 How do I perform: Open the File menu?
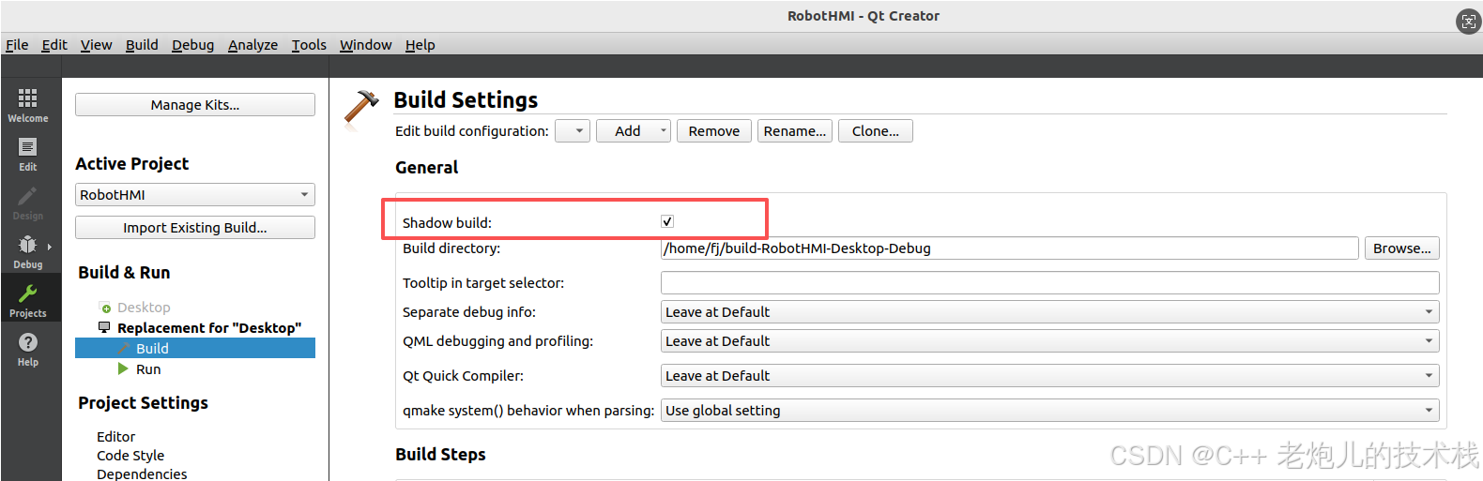click(17, 45)
